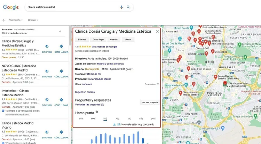
Task: Select Clinica Estética Madrid Vicario listing
Action: click(17, 125)
